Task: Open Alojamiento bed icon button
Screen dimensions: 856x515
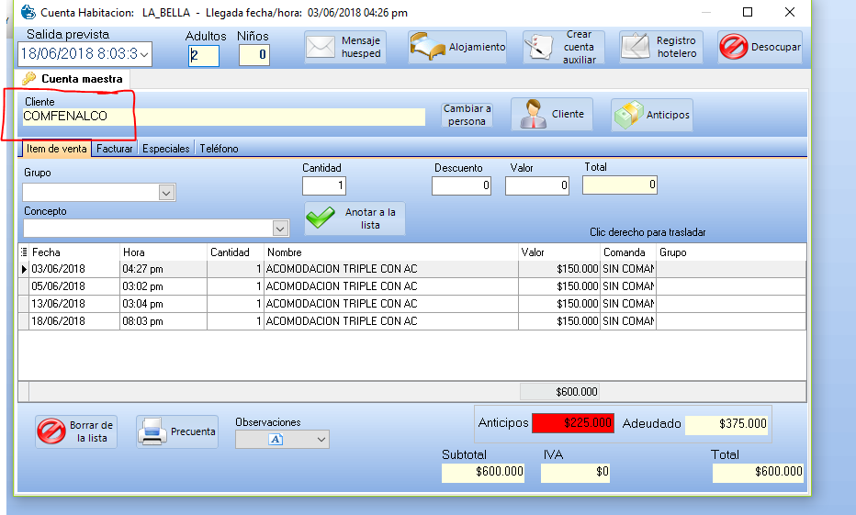Action: pyautogui.click(x=427, y=47)
